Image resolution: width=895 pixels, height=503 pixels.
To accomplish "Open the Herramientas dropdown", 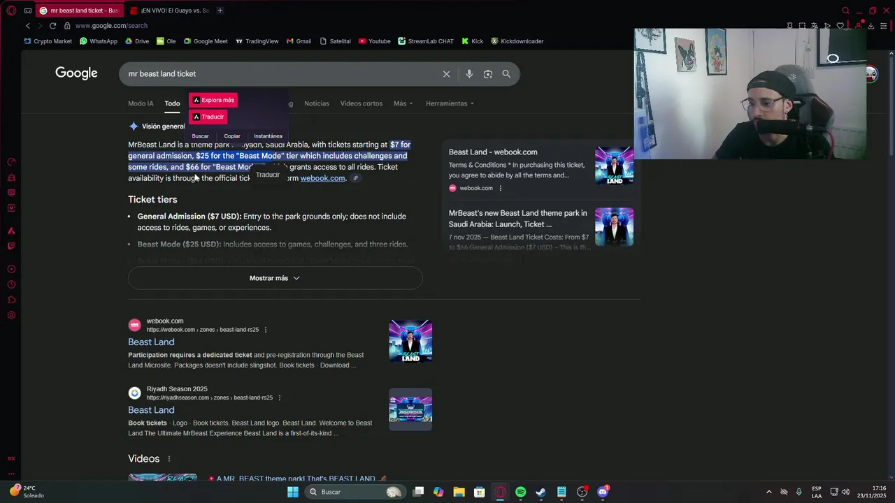I will point(450,103).
